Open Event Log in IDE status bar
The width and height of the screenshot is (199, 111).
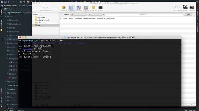190,110
